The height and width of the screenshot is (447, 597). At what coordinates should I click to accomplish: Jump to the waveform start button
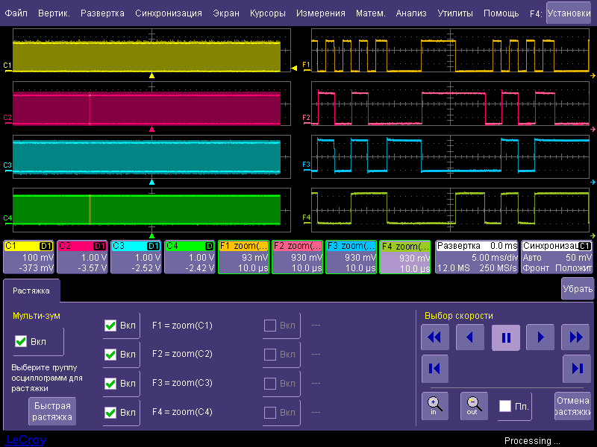pos(434,369)
